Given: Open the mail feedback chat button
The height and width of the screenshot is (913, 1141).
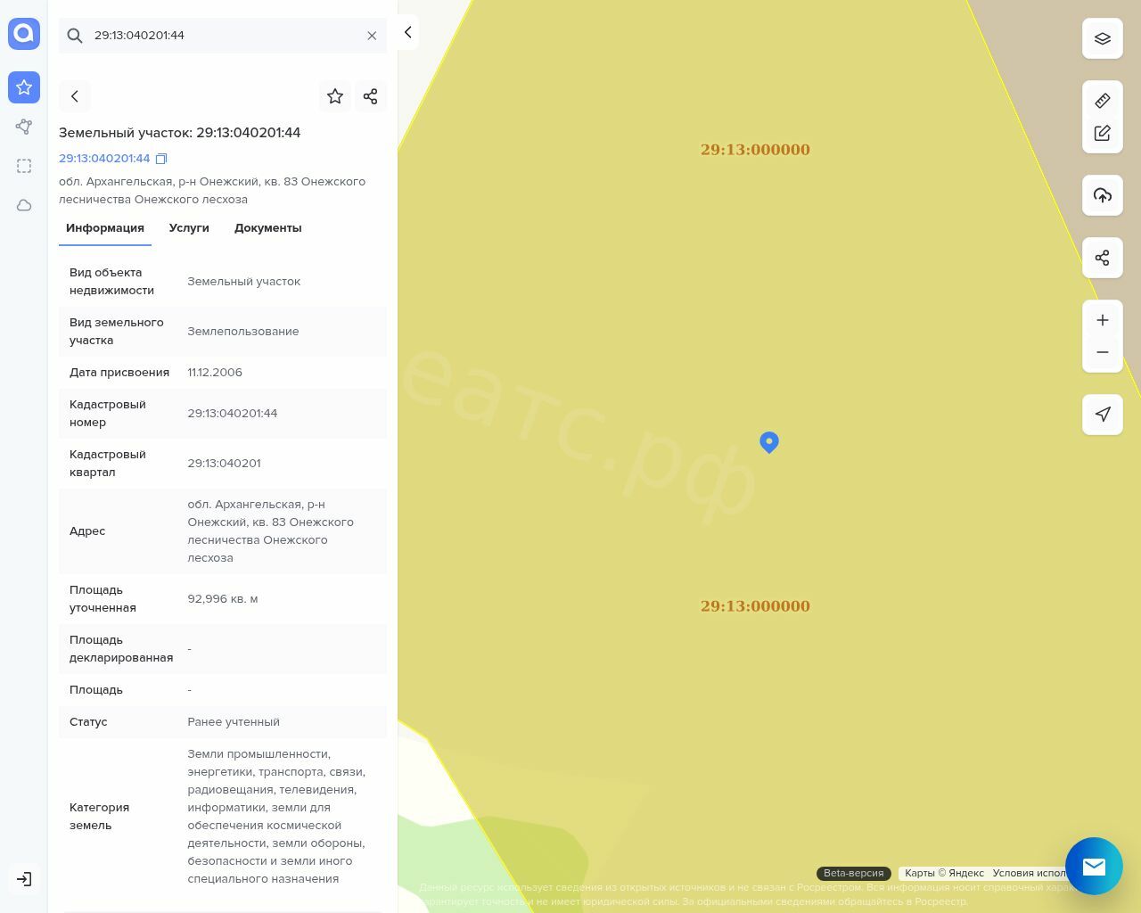Looking at the screenshot, I should point(1093,866).
